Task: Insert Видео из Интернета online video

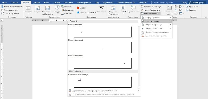Action: click(113, 10)
